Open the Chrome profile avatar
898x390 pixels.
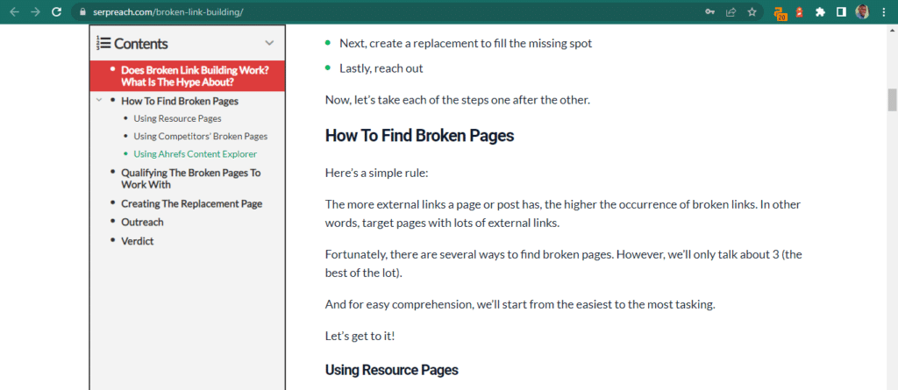coord(862,12)
